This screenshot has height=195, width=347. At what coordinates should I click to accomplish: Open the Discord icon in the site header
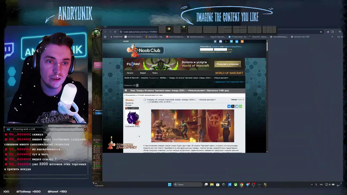point(220,41)
